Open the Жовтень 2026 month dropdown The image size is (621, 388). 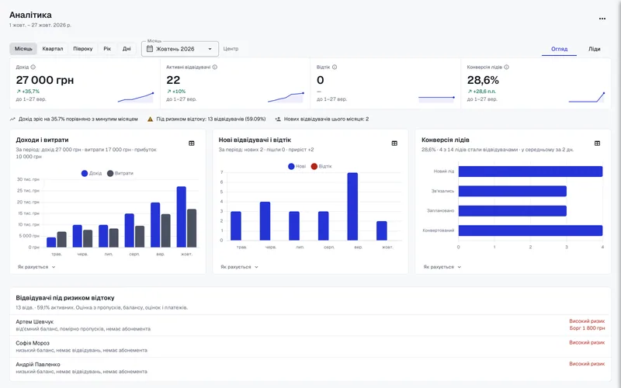[180, 49]
